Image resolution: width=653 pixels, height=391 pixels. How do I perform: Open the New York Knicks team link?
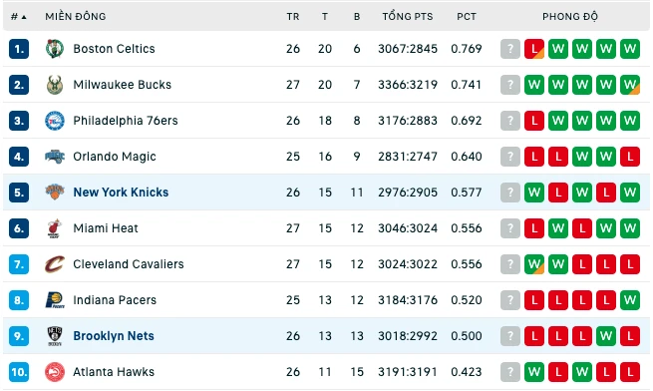[121, 193]
